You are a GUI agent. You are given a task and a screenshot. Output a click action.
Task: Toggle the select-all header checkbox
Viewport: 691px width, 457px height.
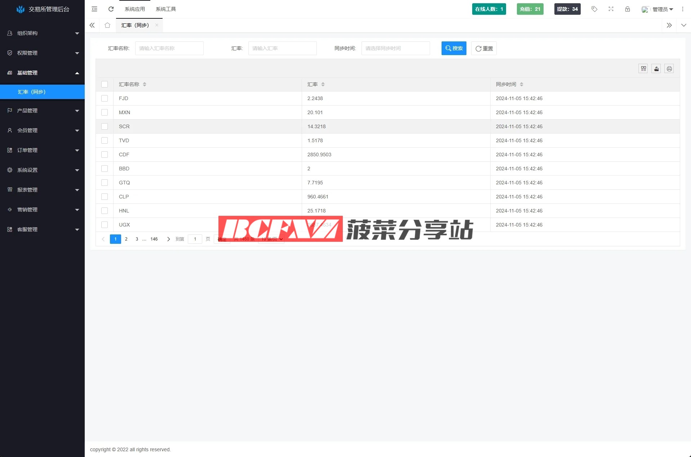105,84
